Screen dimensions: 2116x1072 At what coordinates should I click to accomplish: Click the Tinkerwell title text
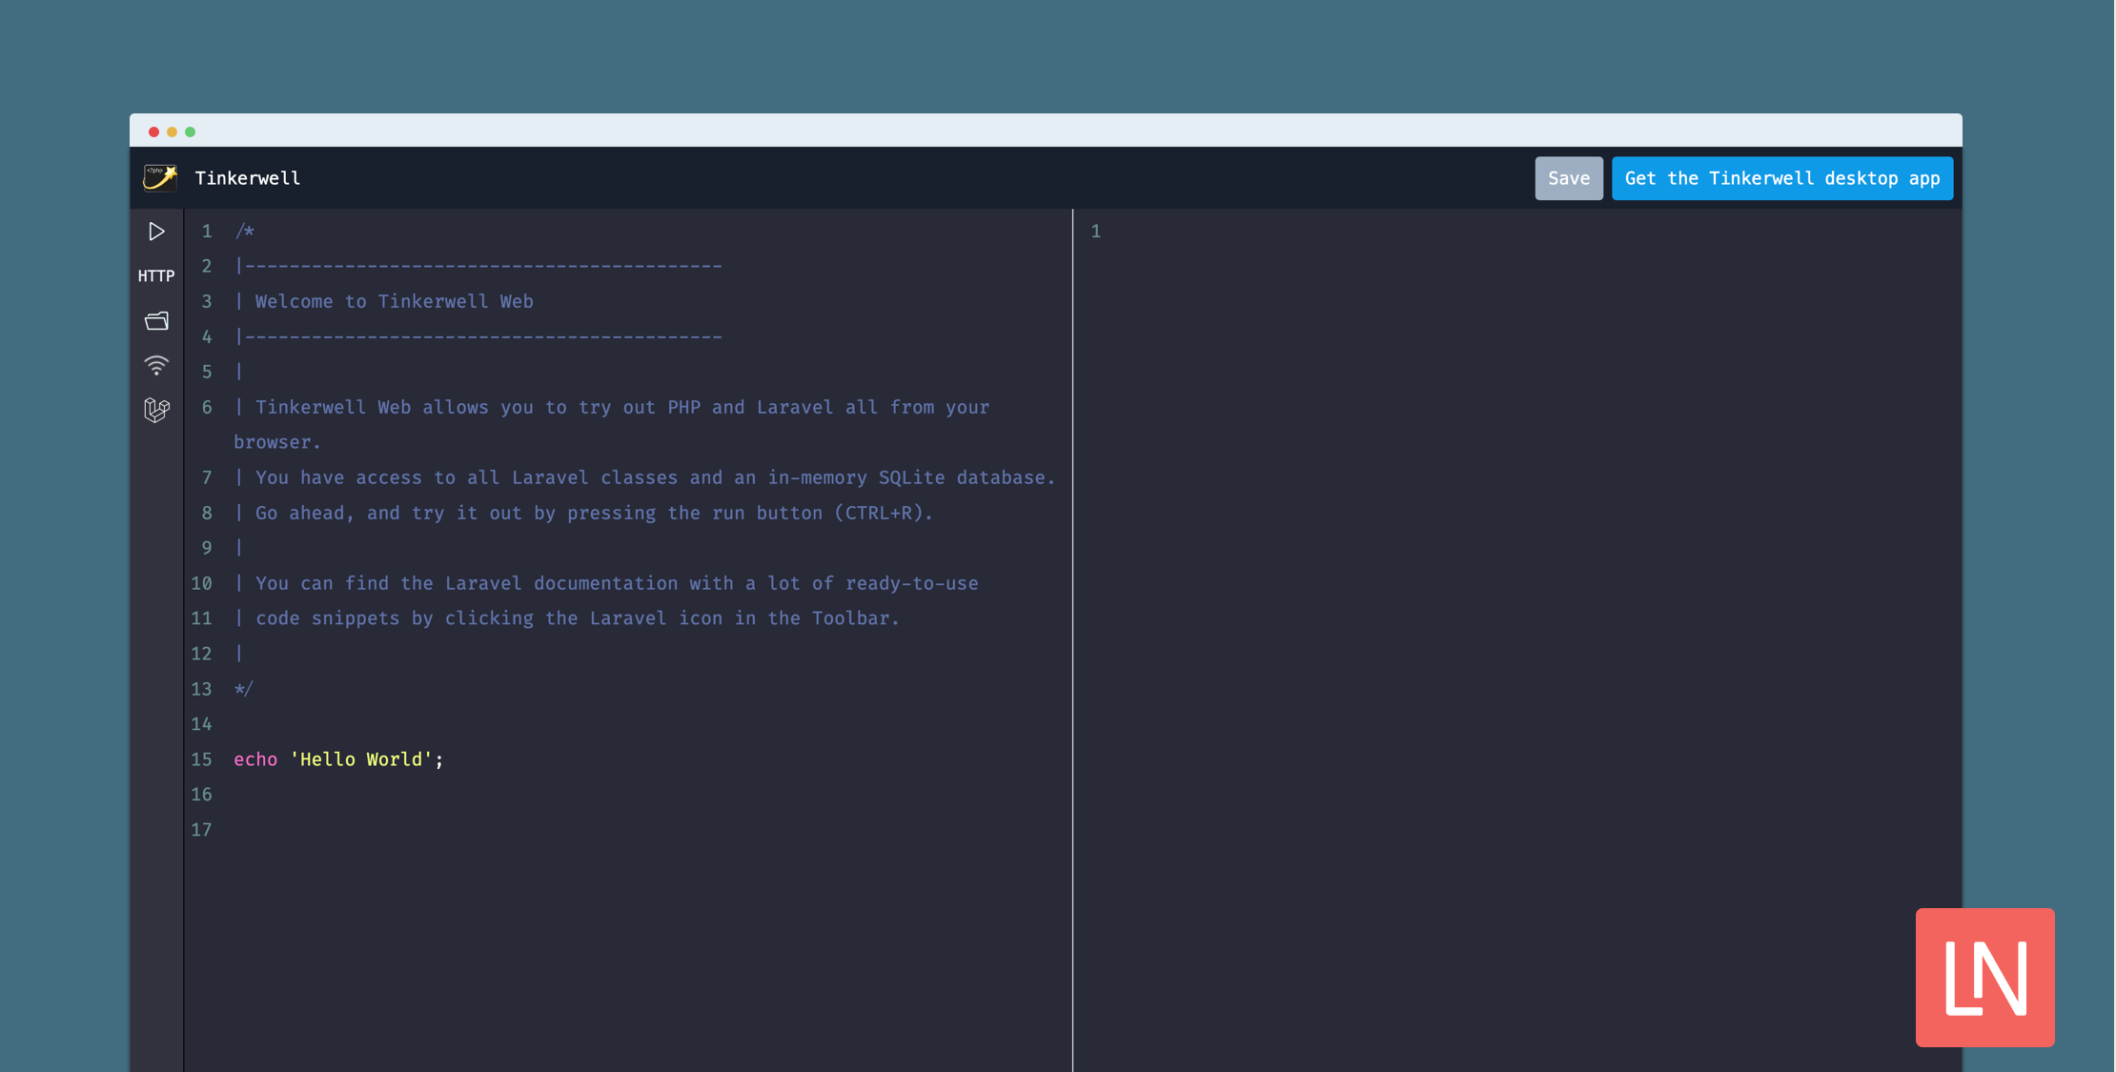247,177
